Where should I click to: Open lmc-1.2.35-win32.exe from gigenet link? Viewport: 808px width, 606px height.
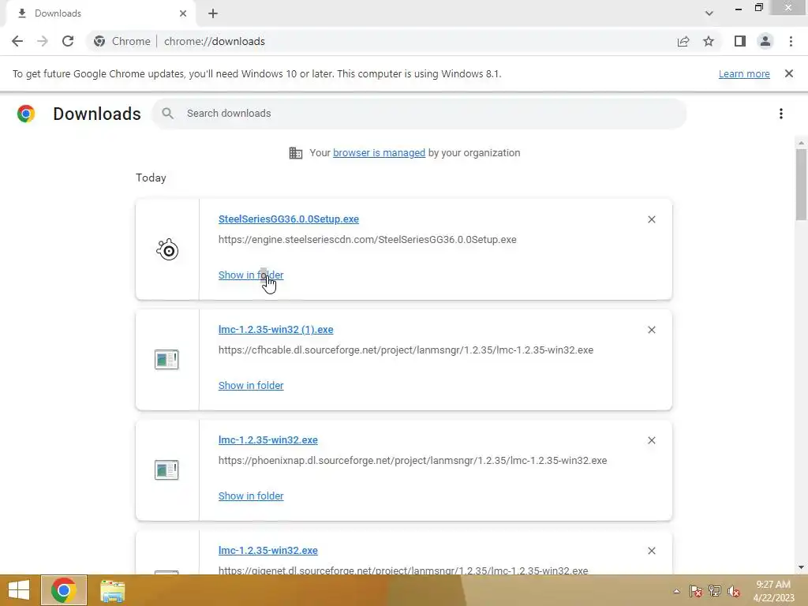click(x=268, y=550)
